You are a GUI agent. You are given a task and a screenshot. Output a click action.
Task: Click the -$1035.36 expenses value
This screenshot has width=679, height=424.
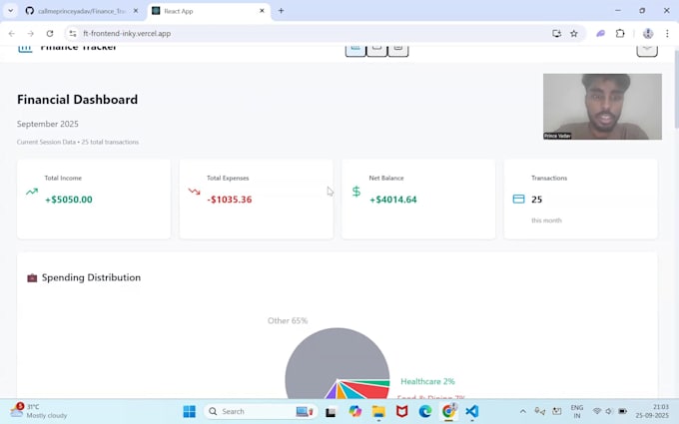pyautogui.click(x=229, y=200)
